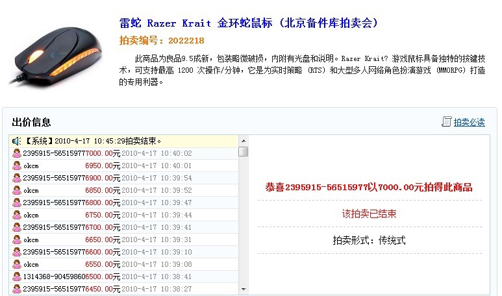Click bidder avatar icon on 6850.00元 row
Viewport: 502px width, 296px height.
[17, 190]
